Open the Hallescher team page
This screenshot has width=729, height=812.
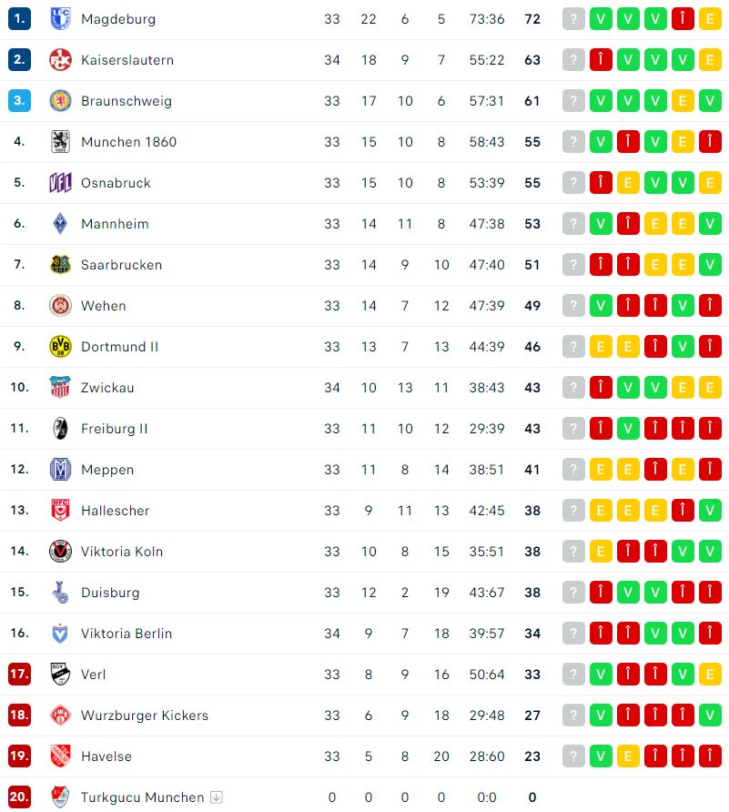[115, 510]
